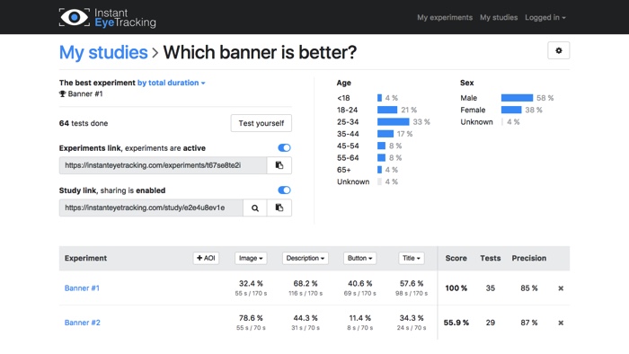Click the Female sex percentage bar
This screenshot has width=629, height=354.
(511, 110)
